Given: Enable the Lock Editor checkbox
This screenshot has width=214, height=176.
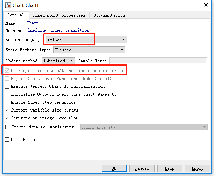Looking at the screenshot, I should 7,140.
